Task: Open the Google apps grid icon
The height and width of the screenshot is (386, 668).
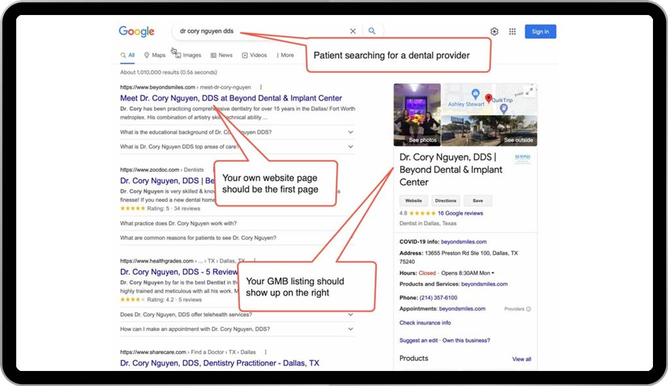Action: point(513,31)
